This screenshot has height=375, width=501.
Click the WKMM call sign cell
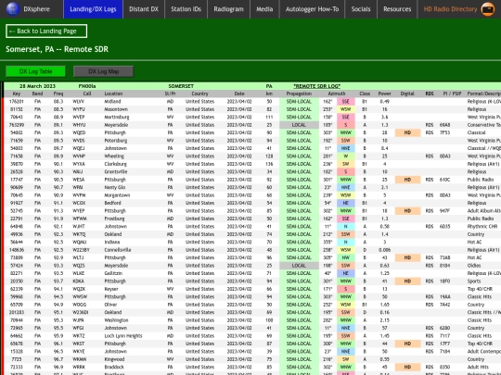click(79, 359)
